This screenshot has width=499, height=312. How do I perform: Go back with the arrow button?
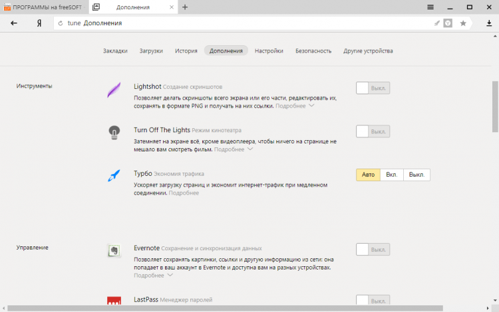[14, 23]
